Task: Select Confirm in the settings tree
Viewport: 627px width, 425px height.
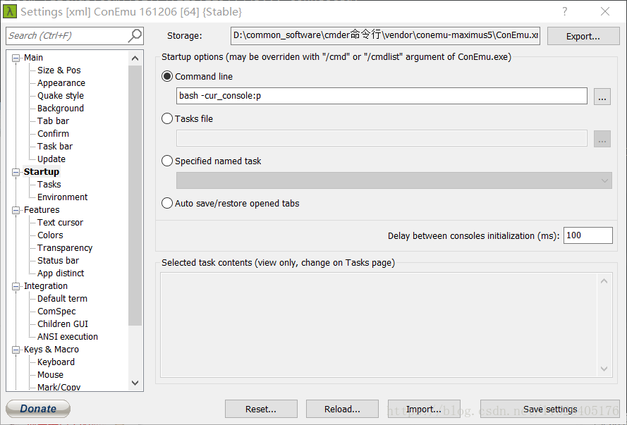Action: (x=53, y=134)
